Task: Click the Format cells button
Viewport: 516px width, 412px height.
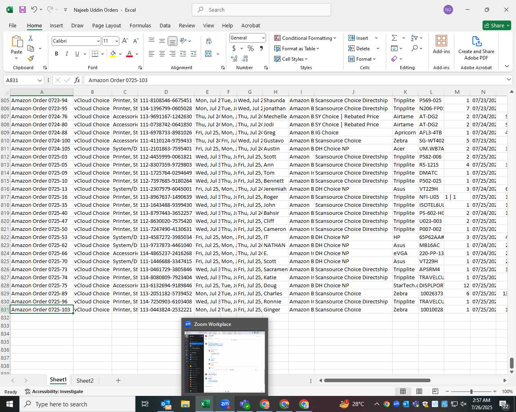Action: click(360, 59)
